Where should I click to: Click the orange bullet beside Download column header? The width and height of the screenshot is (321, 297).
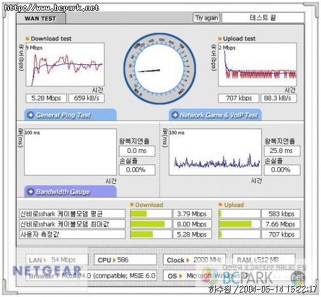click(x=132, y=204)
